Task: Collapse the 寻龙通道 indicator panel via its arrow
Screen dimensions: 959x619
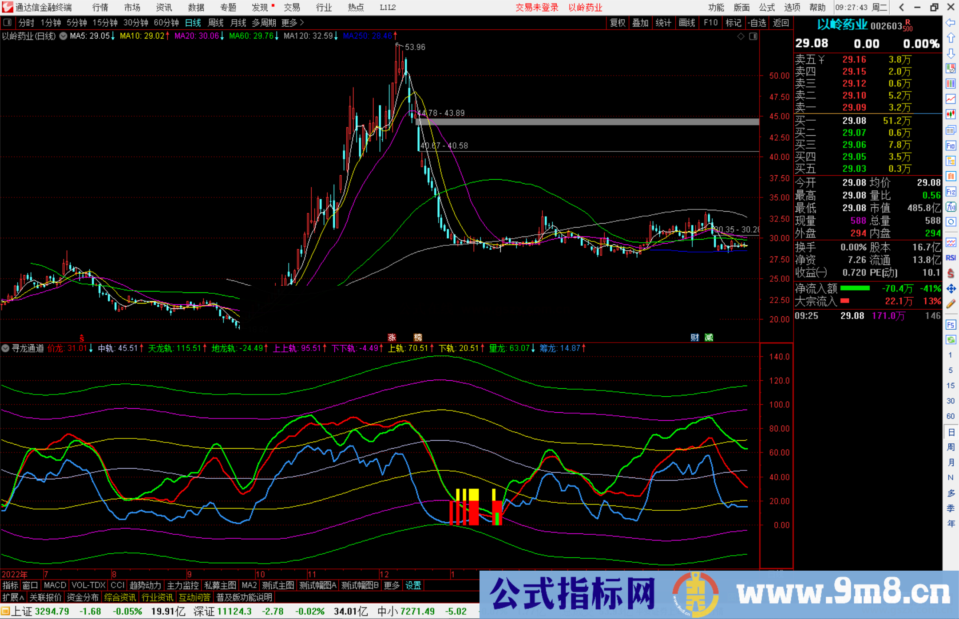Action: coord(5,348)
